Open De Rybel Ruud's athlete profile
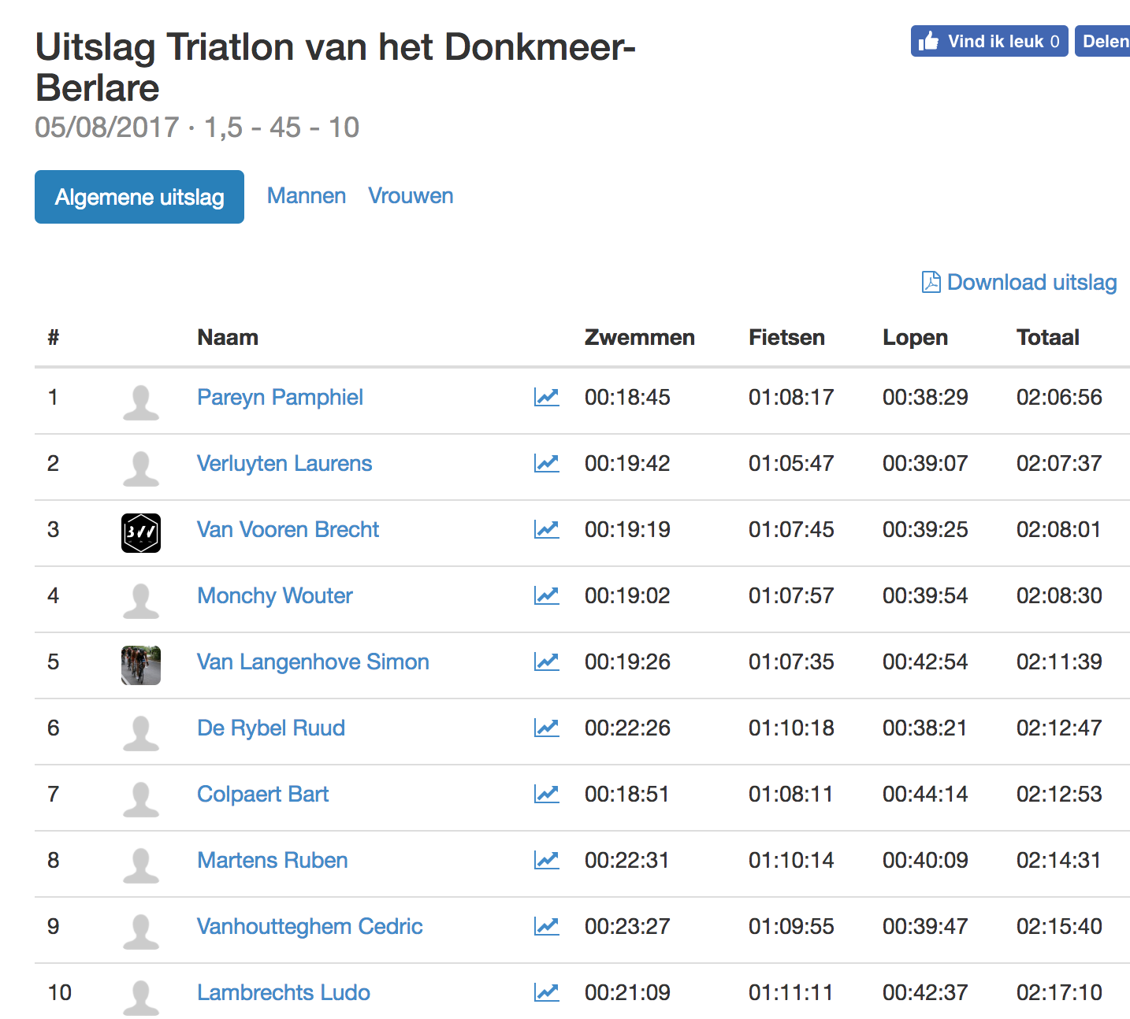The height and width of the screenshot is (1019, 1130). tap(271, 728)
